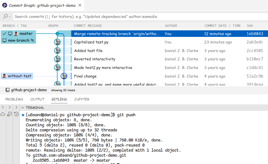Viewport: 268px width, 164px height.
Task: Switch to the PROBLEMS tab
Action: 14,99
